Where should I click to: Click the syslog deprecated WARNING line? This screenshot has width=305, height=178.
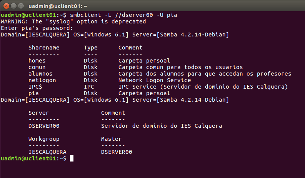pos(73,21)
